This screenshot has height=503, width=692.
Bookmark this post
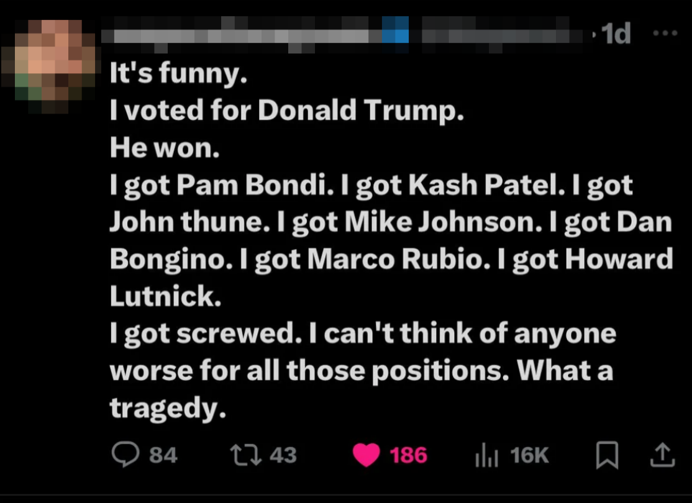(607, 456)
